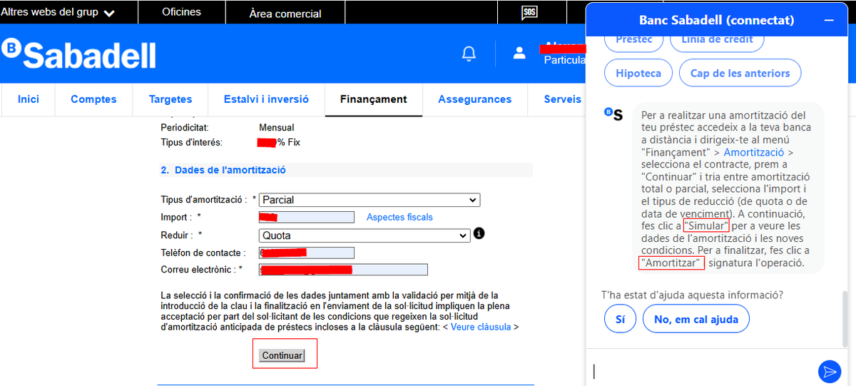
Task: Open the notifications bell
Action: (469, 54)
